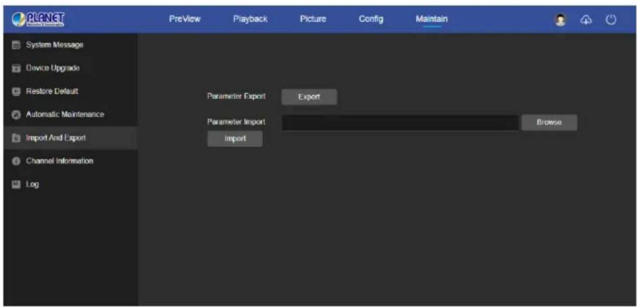637x307 pixels.
Task: Open the Config tab
Action: pos(371,19)
